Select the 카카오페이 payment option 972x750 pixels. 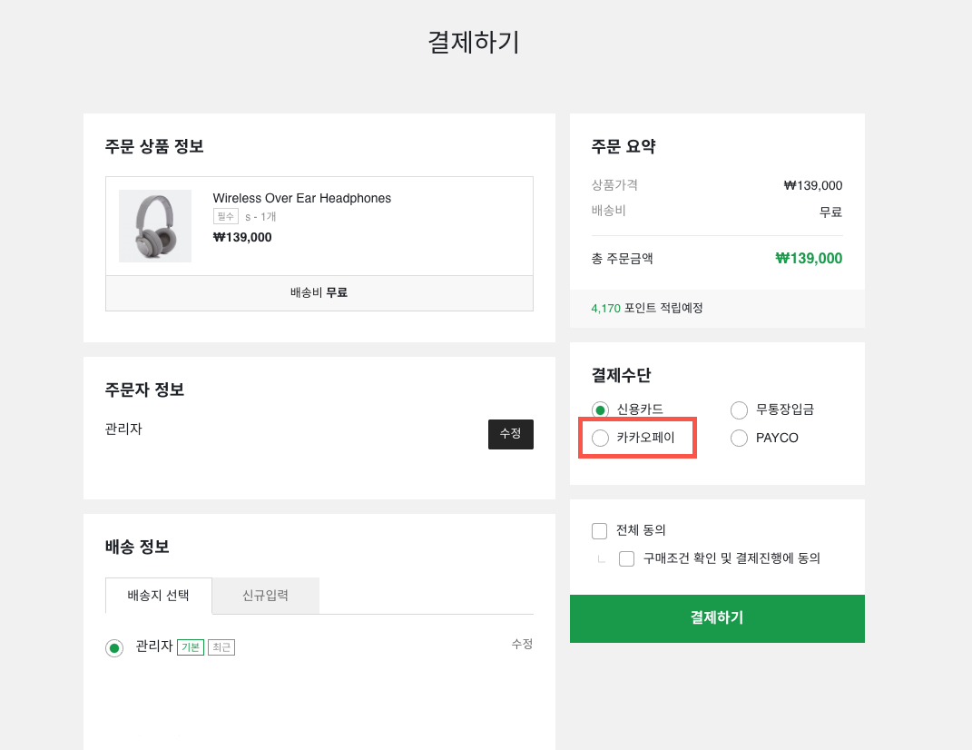tap(600, 438)
